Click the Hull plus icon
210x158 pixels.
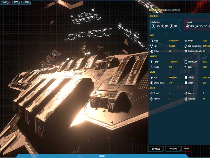click(152, 78)
